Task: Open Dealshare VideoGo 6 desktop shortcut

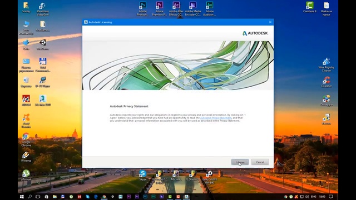Action: click(x=43, y=9)
